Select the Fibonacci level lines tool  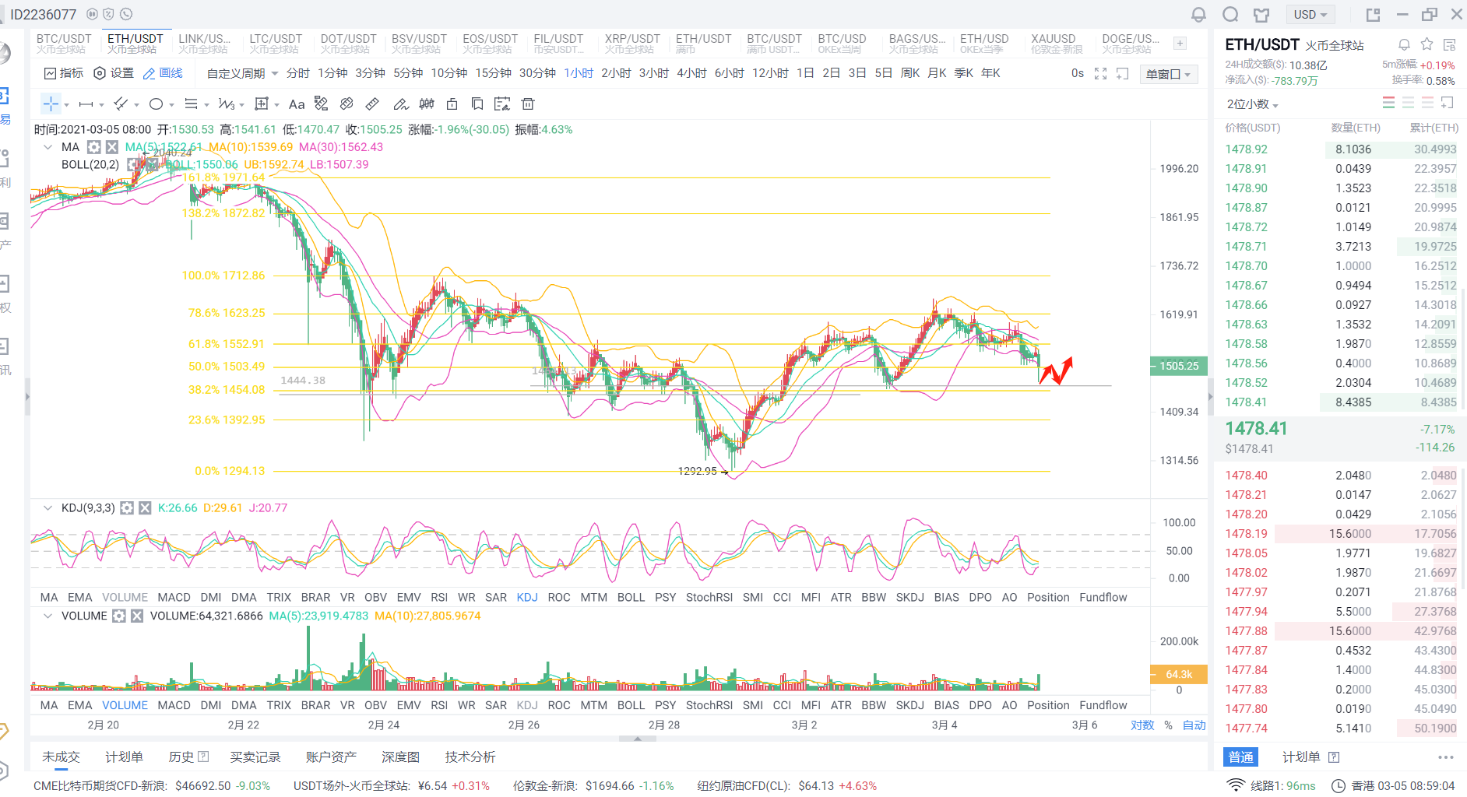point(191,104)
